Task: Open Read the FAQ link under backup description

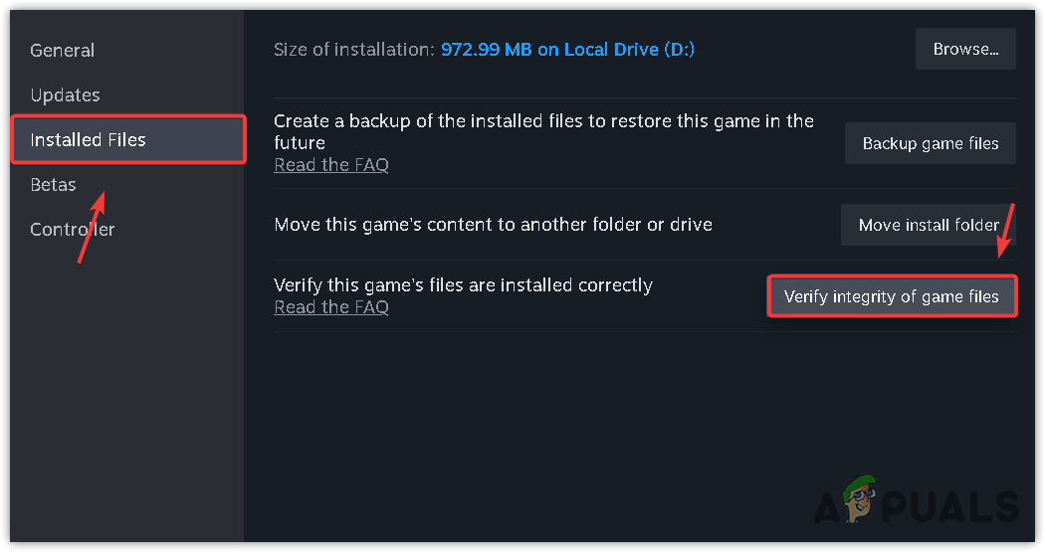Action: coord(330,165)
